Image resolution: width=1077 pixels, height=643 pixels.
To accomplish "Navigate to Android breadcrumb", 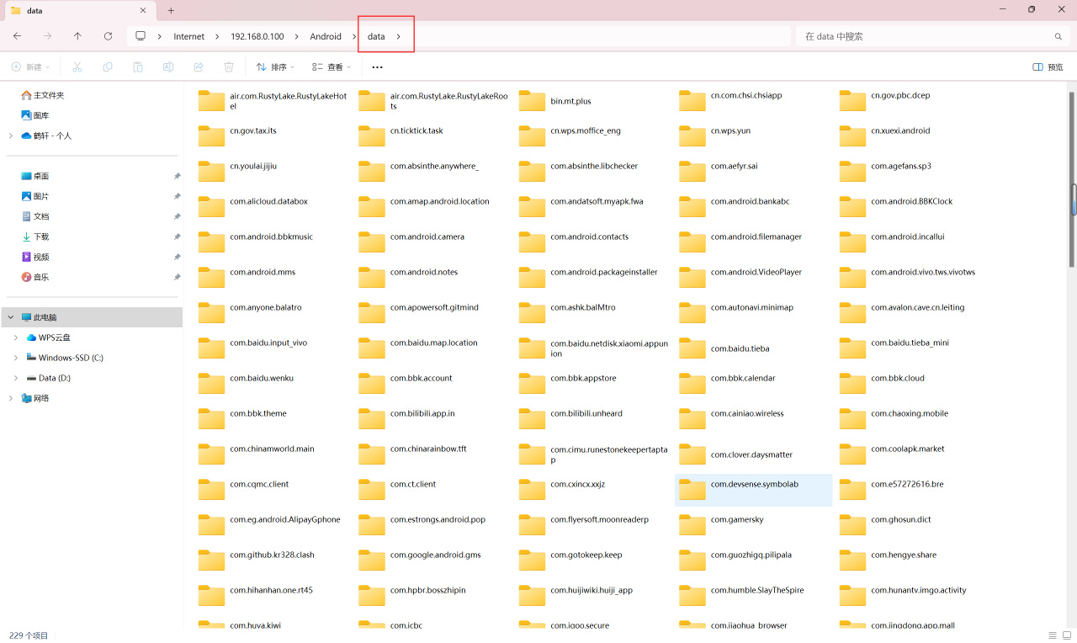I will click(x=326, y=36).
